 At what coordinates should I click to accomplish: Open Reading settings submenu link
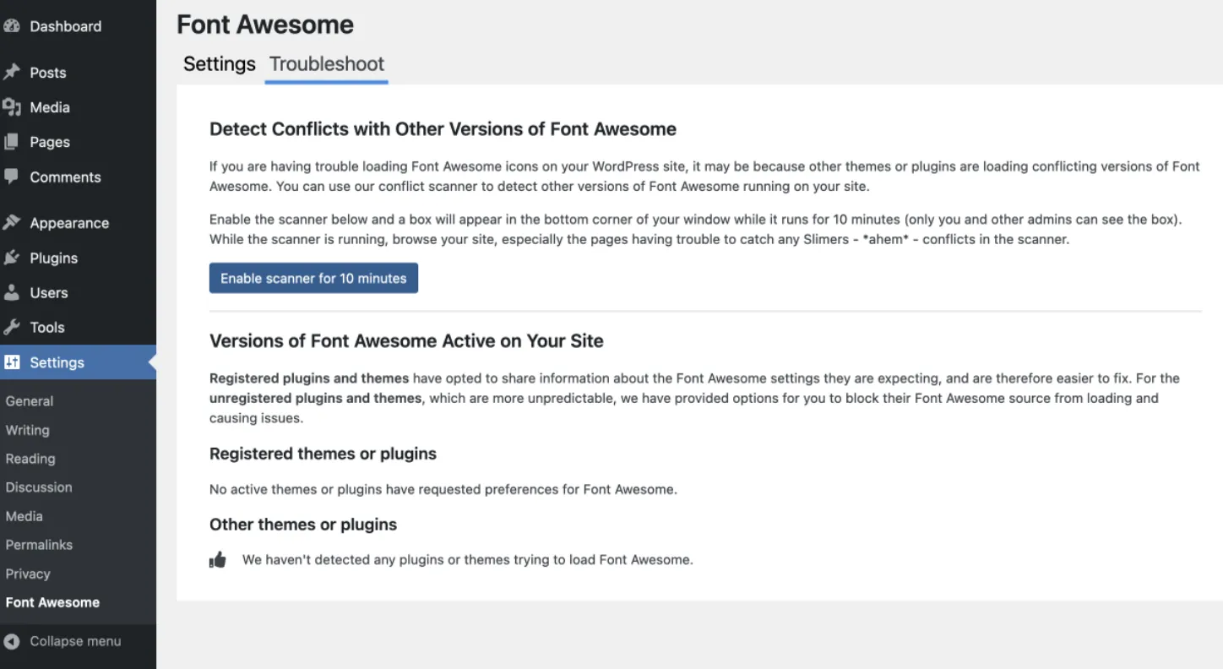click(30, 459)
